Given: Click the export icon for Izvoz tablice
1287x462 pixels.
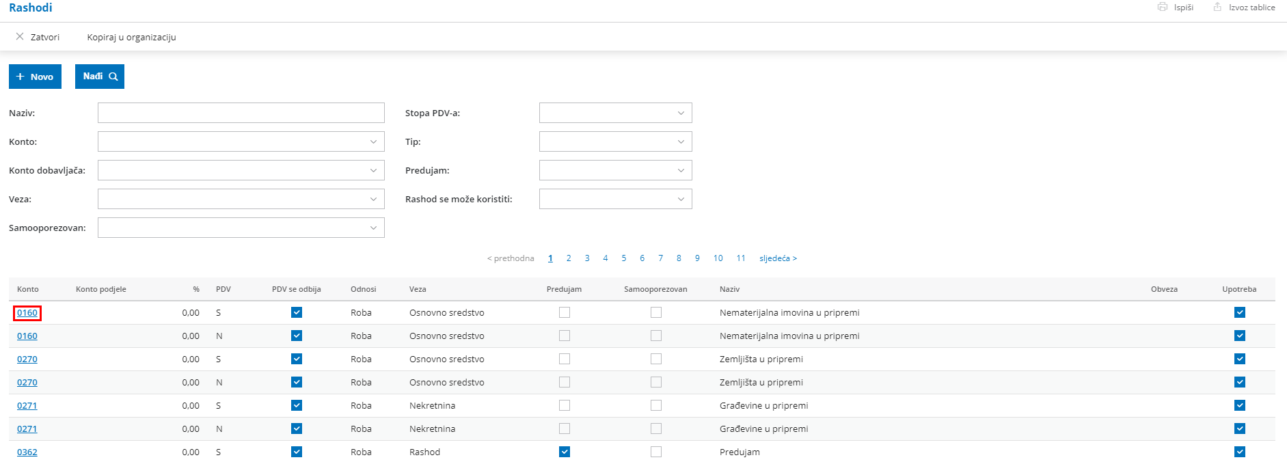Looking at the screenshot, I should point(1217,7).
